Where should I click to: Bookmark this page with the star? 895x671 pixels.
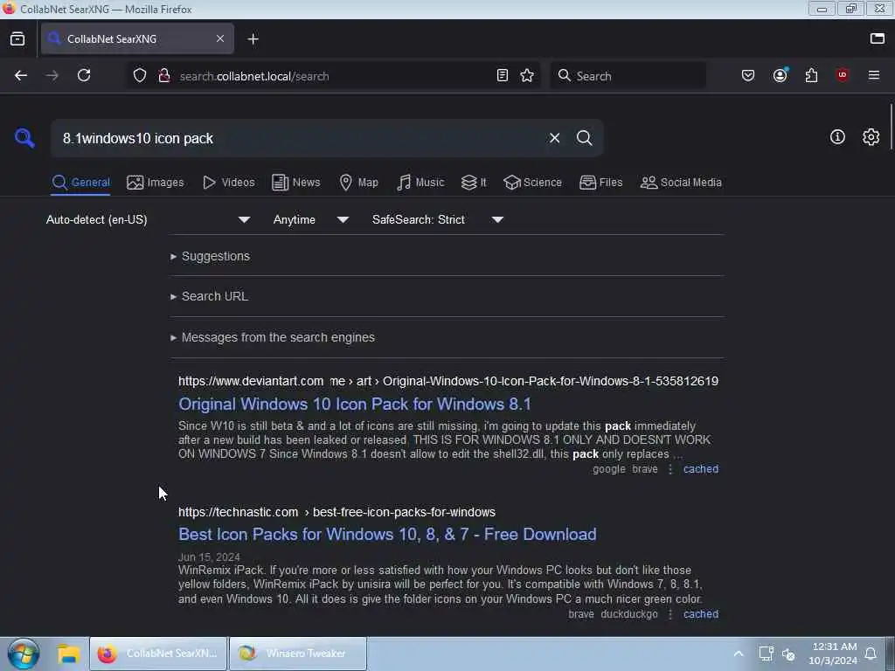[527, 75]
